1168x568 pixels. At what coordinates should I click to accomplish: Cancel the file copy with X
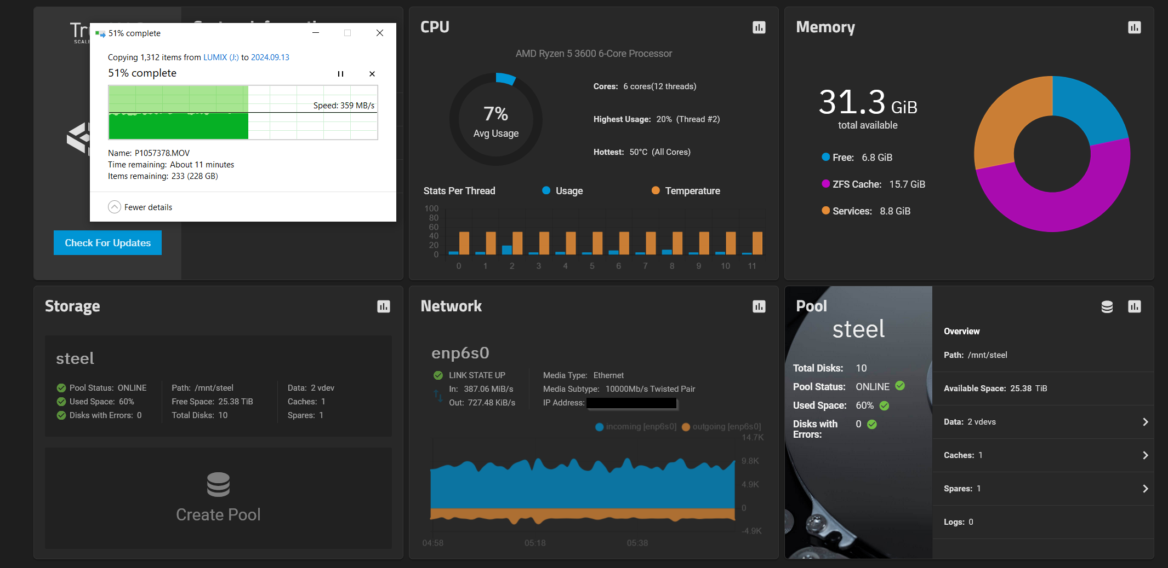pos(372,74)
